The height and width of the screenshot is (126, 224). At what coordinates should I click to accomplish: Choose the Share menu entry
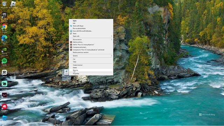point(91,34)
